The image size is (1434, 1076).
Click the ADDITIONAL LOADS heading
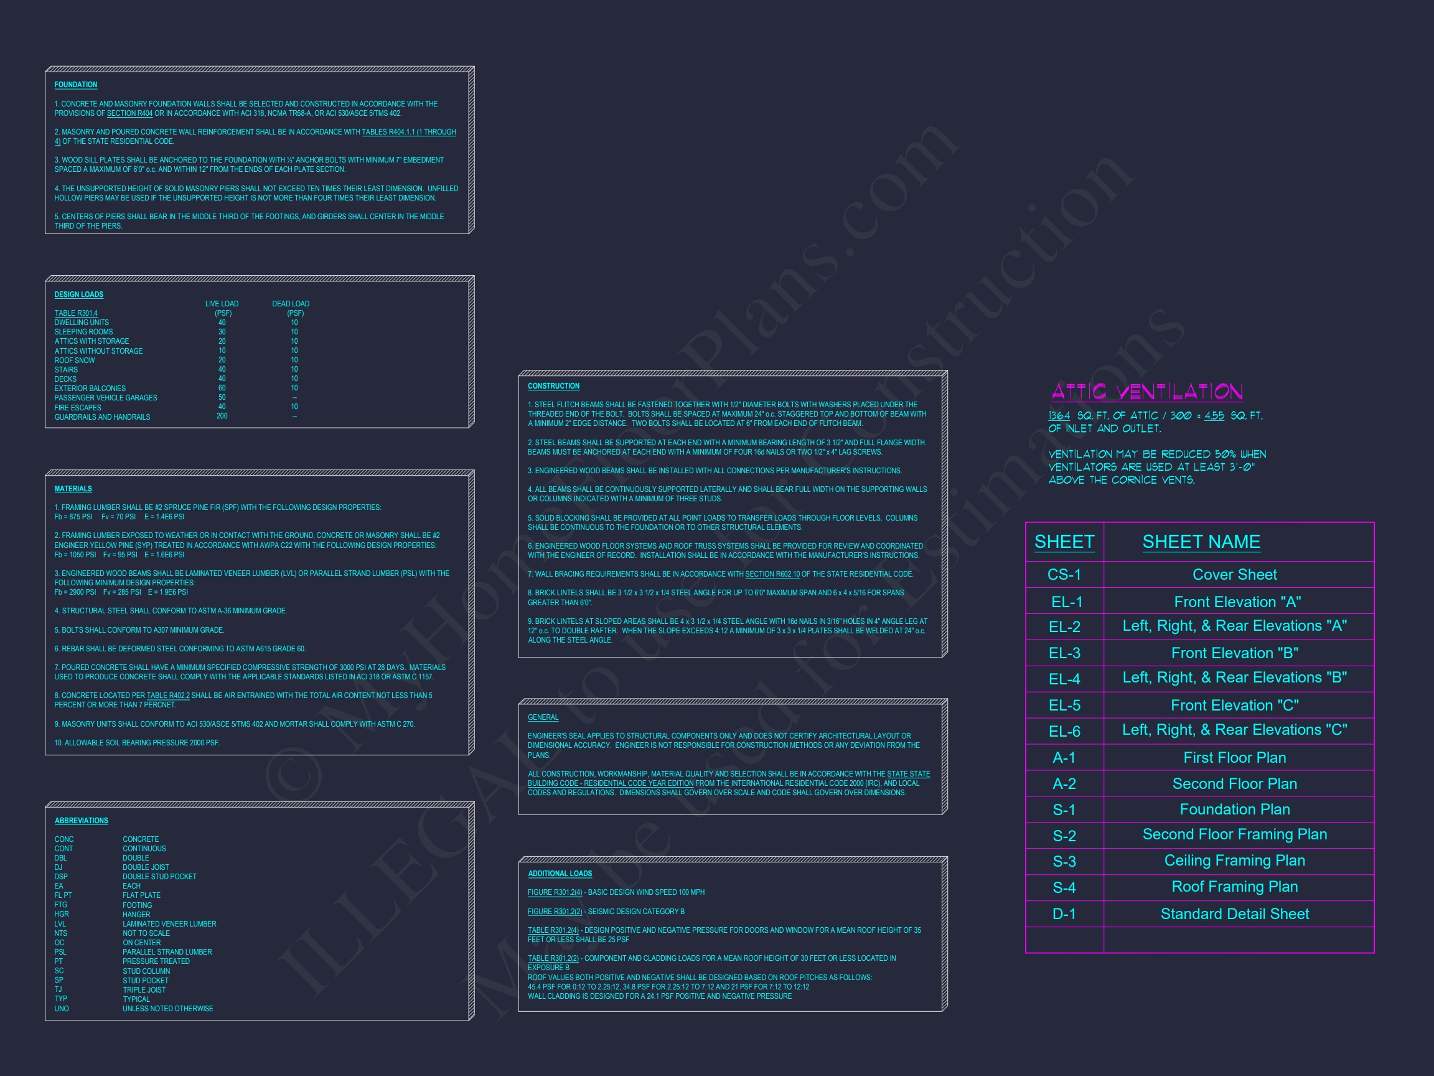pyautogui.click(x=560, y=874)
